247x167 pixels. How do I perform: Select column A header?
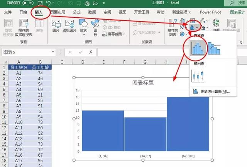point(19,62)
